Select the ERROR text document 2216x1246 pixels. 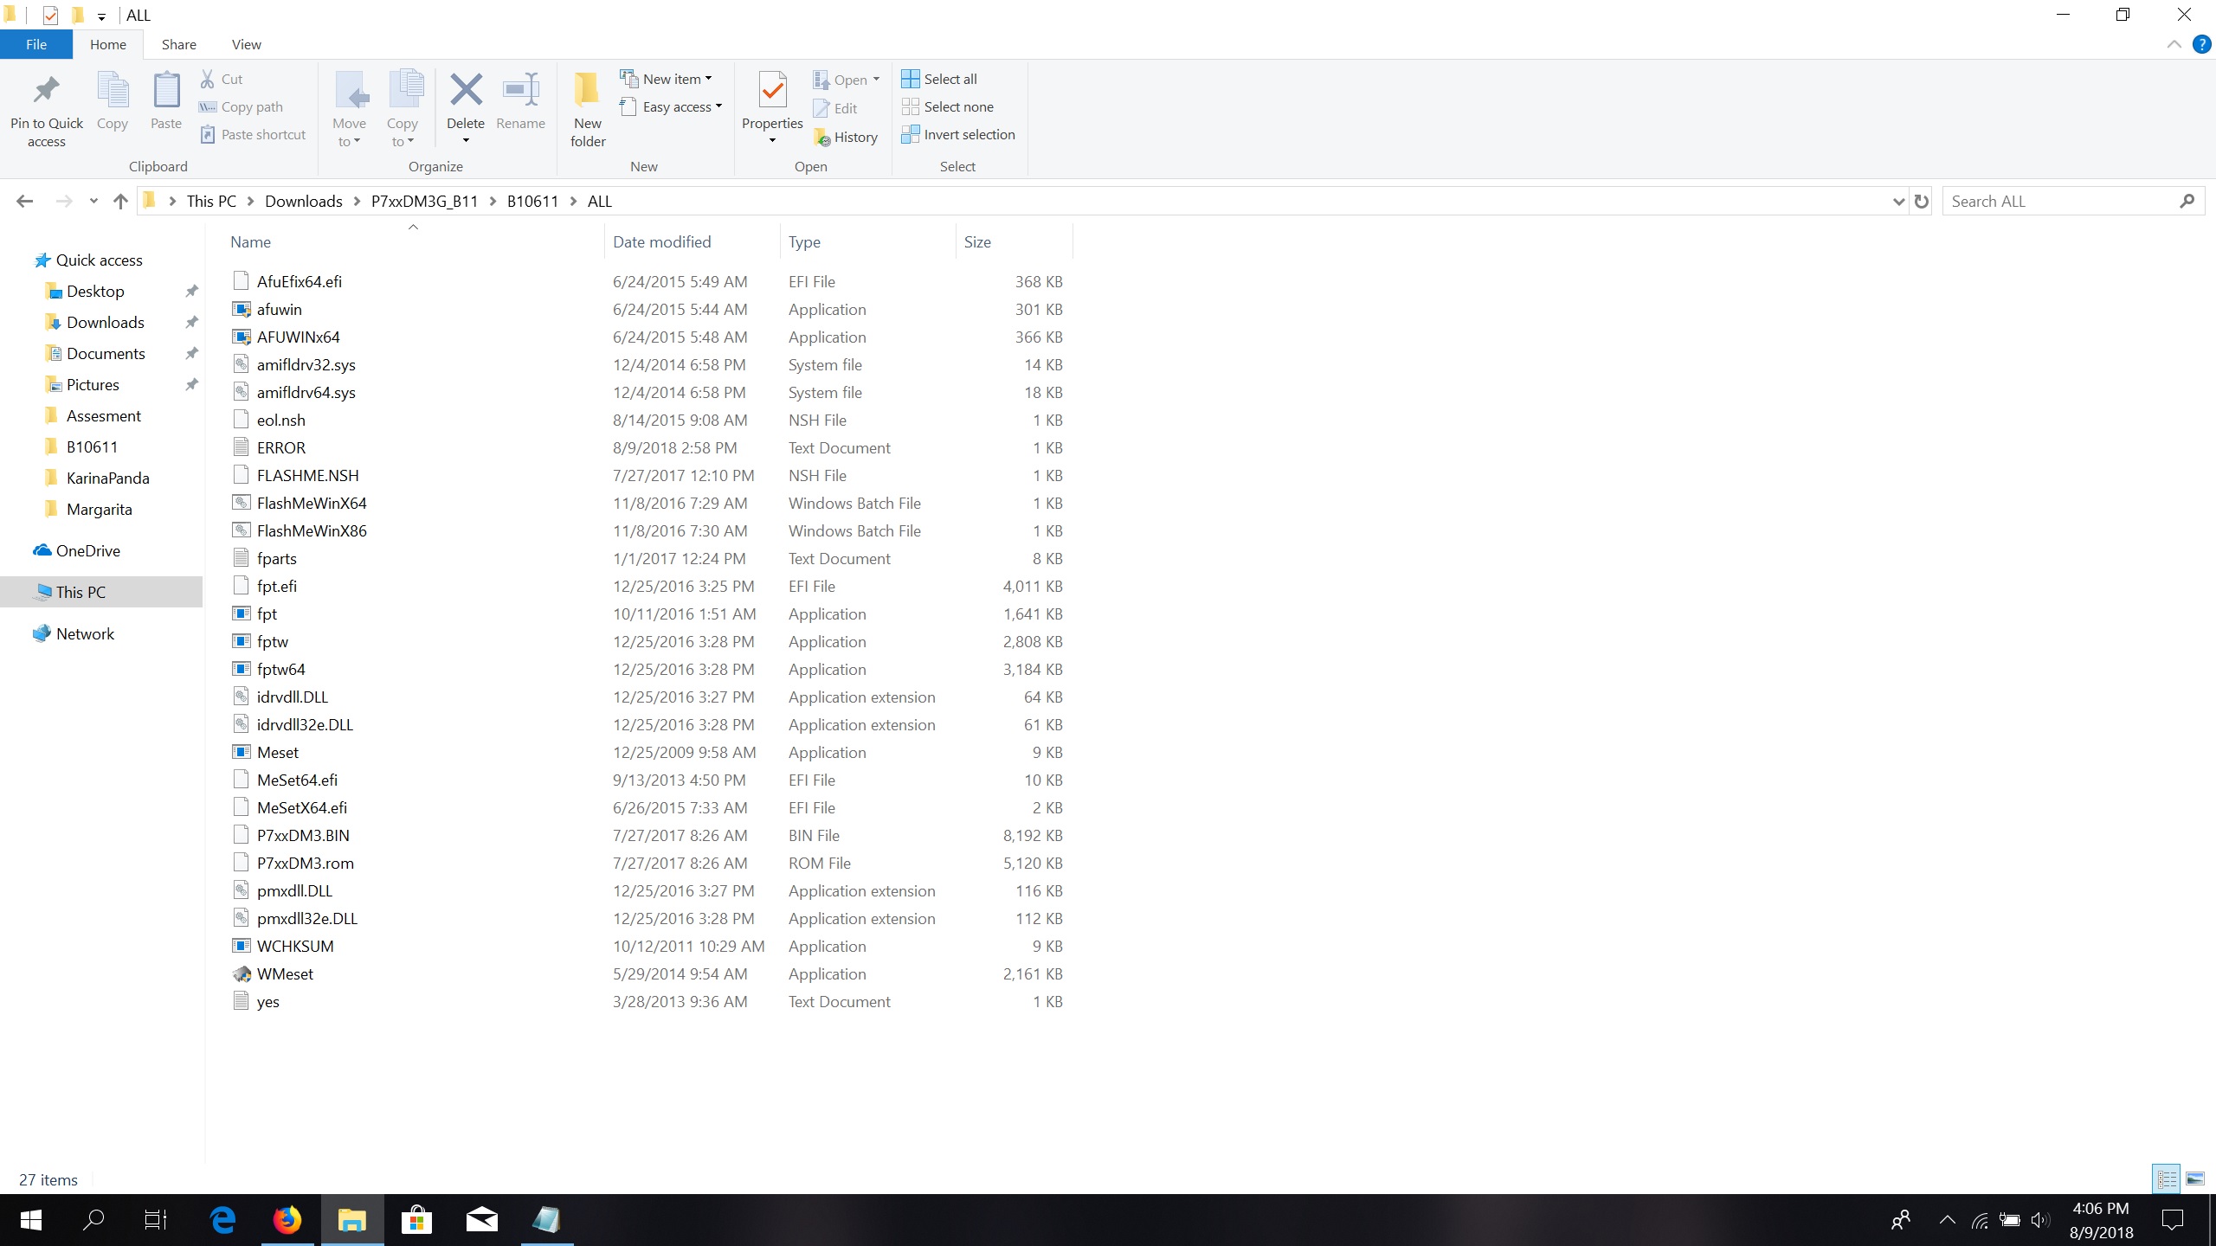pos(280,447)
